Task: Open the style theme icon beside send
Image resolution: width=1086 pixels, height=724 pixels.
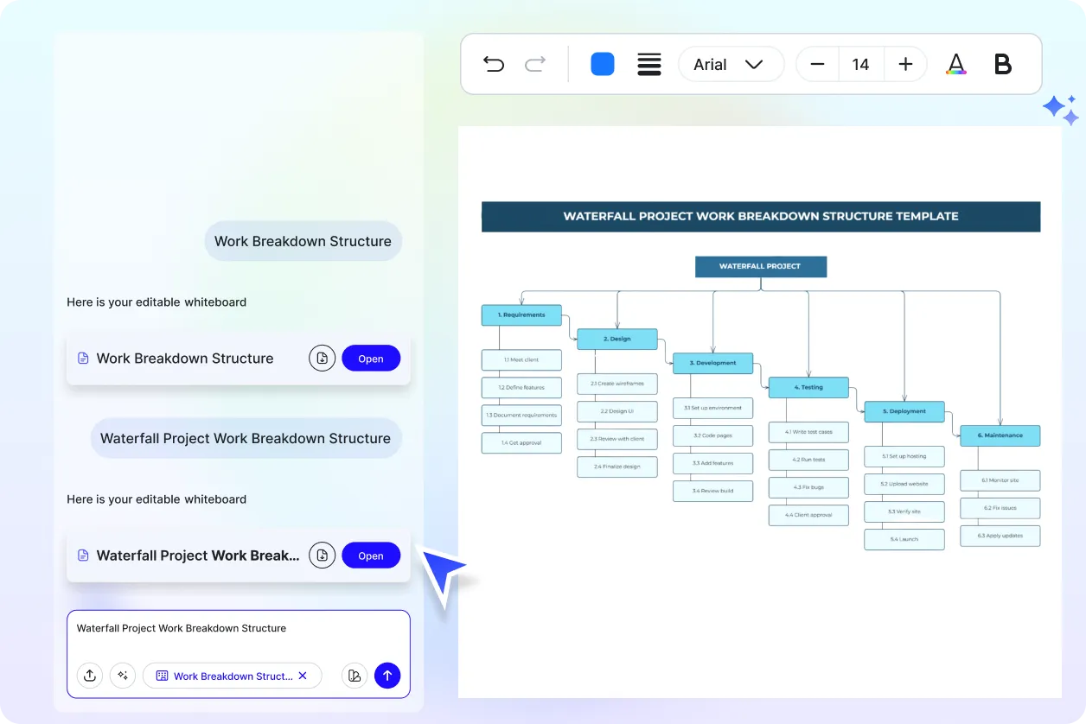Action: coord(355,676)
